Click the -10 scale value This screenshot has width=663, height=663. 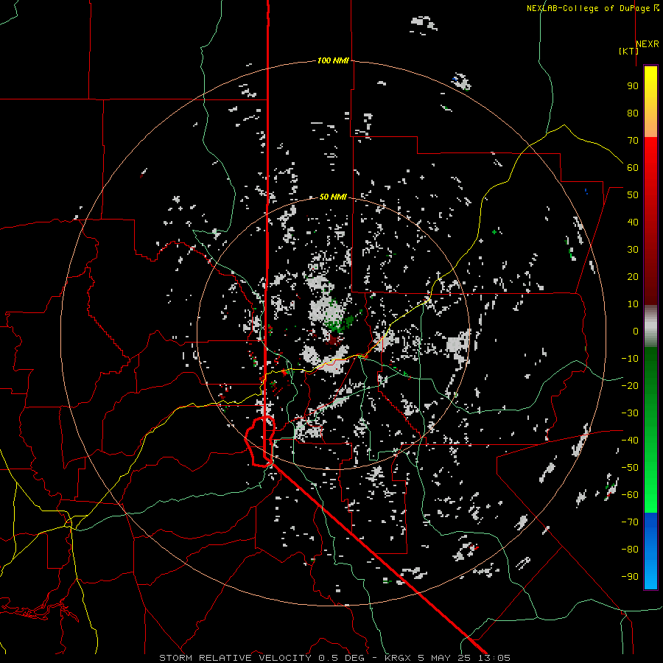630,359
